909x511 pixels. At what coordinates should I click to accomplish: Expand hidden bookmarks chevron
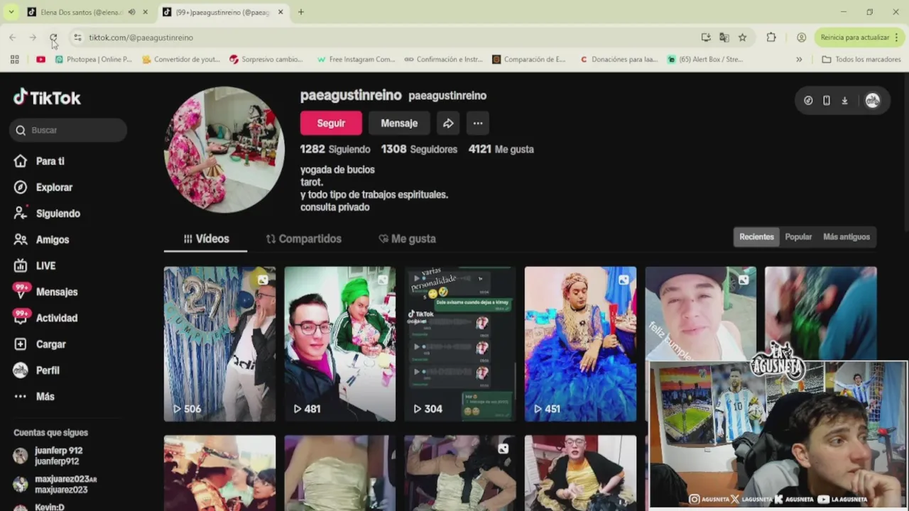(x=799, y=60)
